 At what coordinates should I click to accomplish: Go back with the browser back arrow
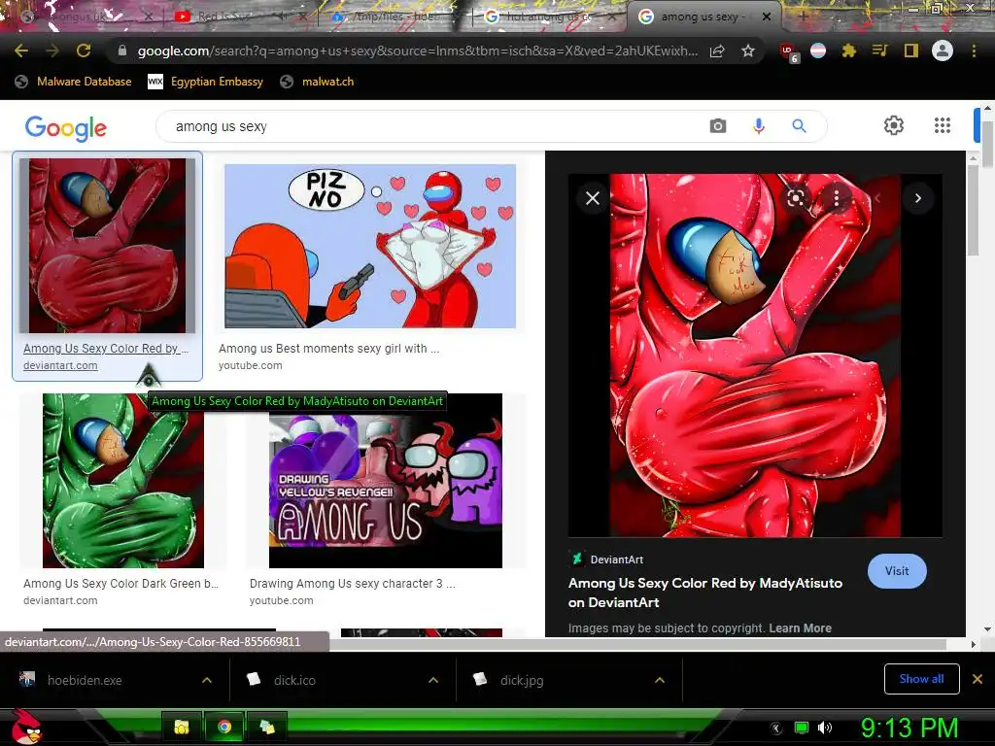click(x=21, y=51)
